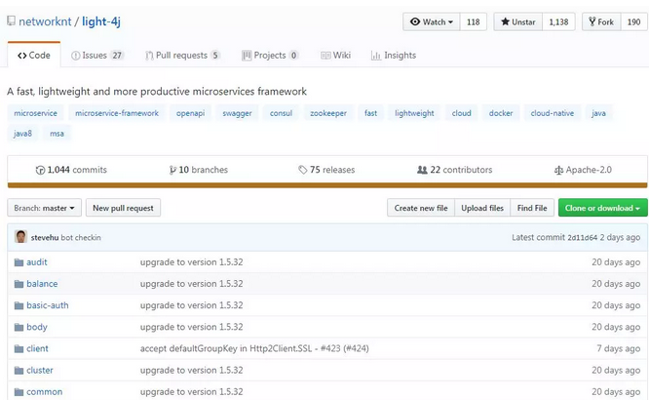Open the accept defaultGroupKey commit message

coord(254,348)
